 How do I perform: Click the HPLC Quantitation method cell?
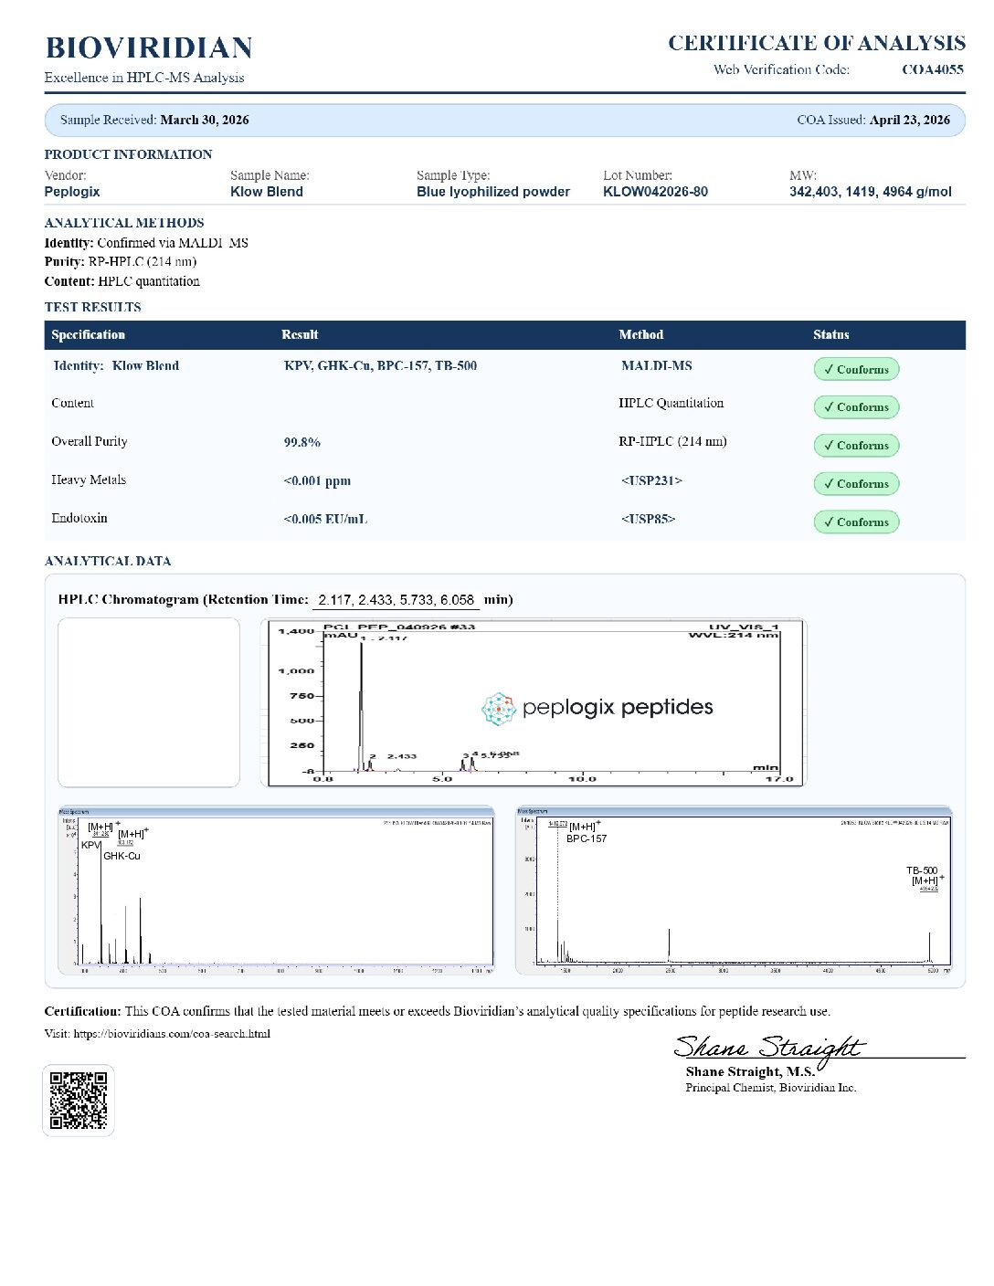point(671,403)
